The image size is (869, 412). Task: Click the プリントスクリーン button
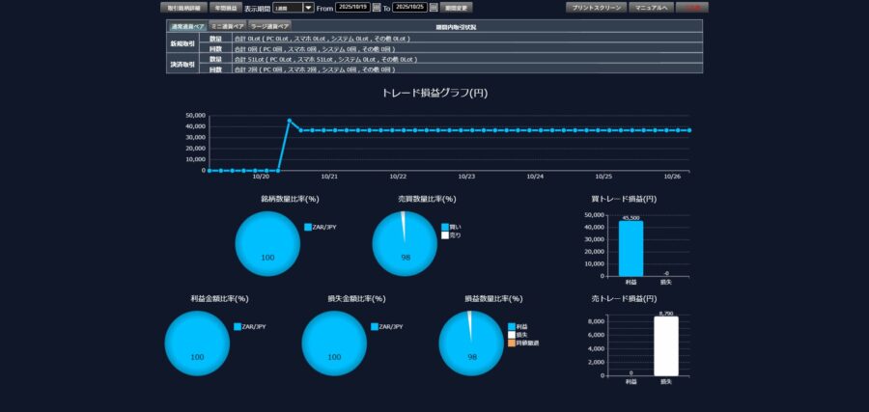(596, 8)
